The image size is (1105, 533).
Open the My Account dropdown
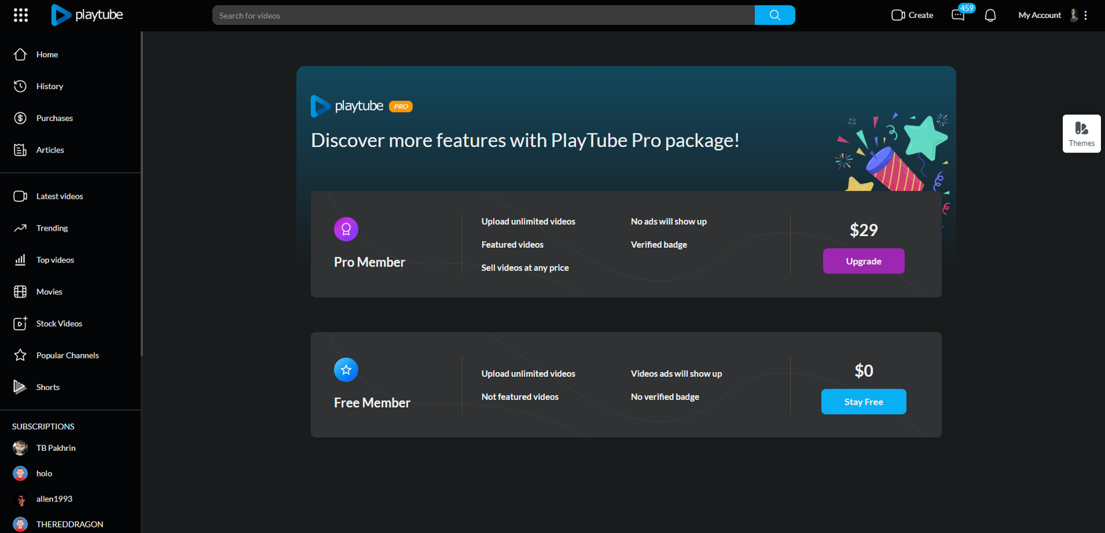(x=1039, y=15)
